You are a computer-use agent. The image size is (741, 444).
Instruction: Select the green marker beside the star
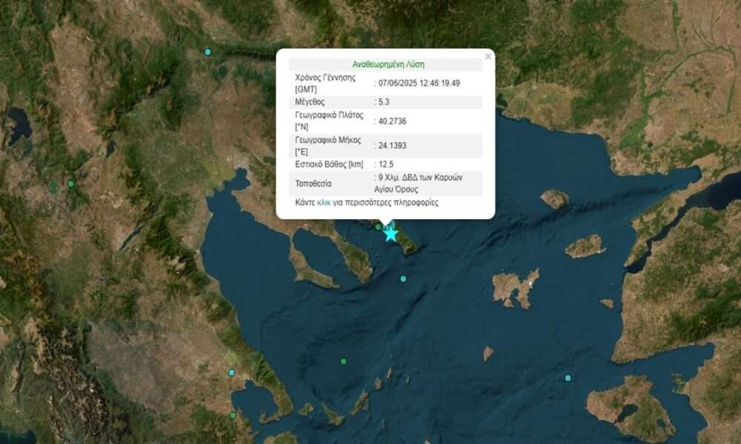pos(378,226)
